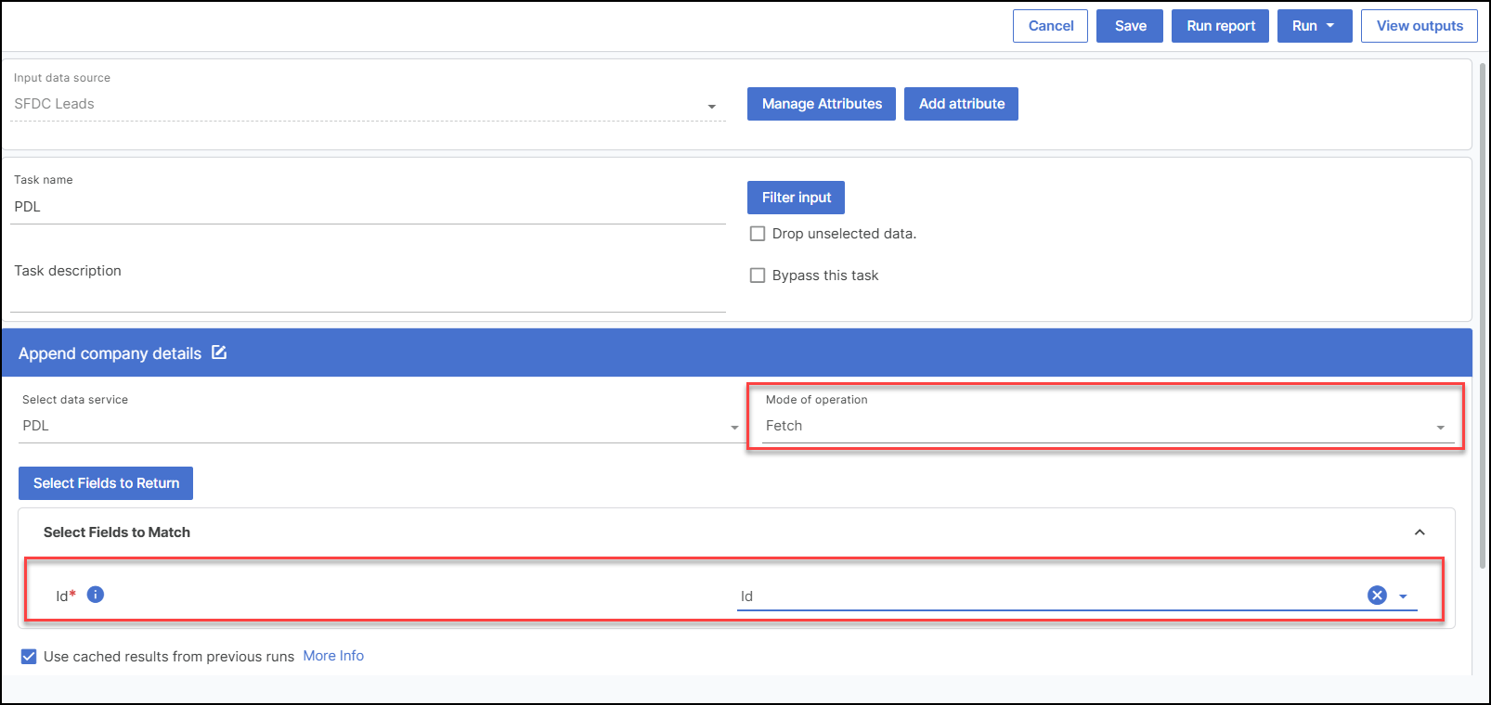Open View outputs
This screenshot has height=705, width=1491.
click(1419, 26)
